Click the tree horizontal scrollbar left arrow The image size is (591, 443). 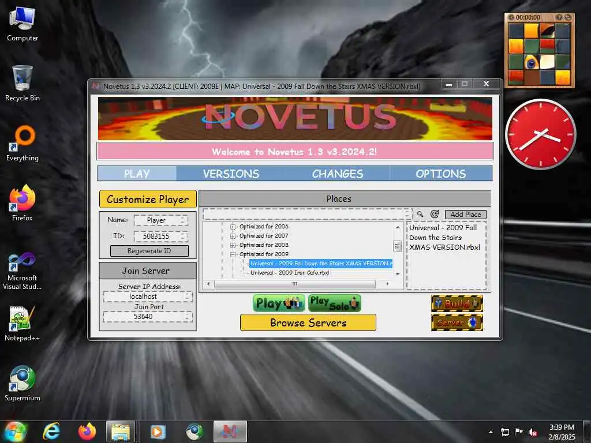click(x=208, y=284)
